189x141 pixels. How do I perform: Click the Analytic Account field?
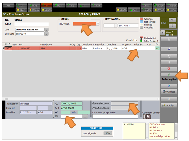pos(124,108)
